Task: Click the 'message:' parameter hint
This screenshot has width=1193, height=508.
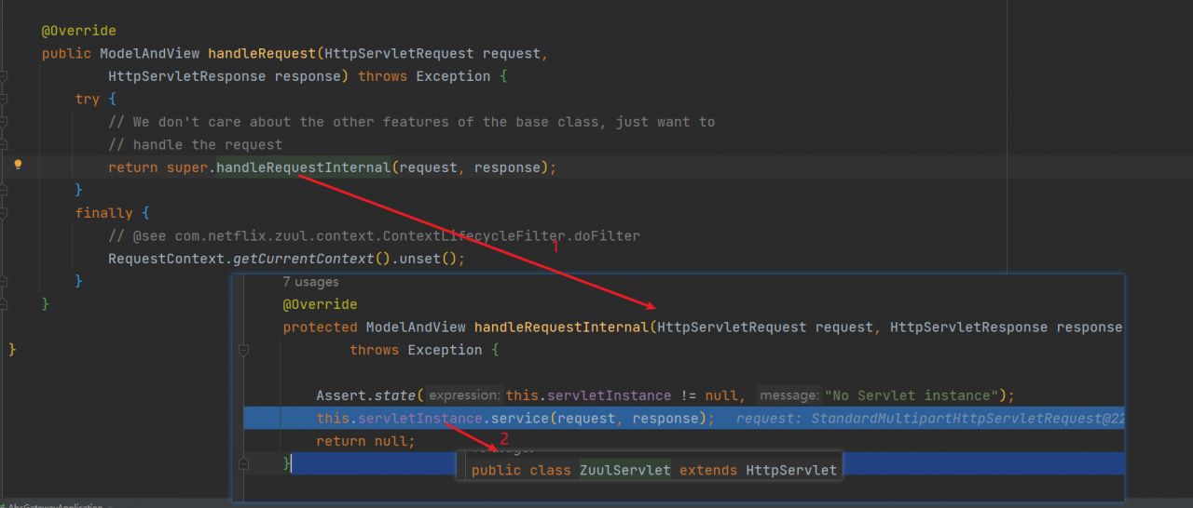Action: point(790,395)
